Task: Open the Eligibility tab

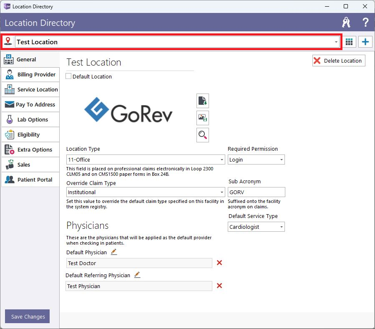Action: (x=30, y=134)
